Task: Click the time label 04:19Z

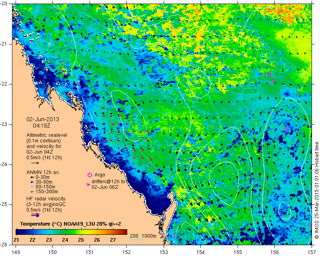Action: 42,126
